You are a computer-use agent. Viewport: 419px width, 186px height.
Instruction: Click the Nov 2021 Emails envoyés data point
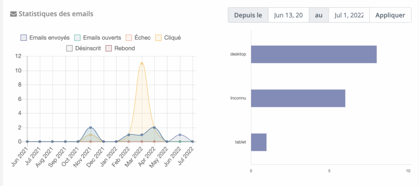click(90, 128)
